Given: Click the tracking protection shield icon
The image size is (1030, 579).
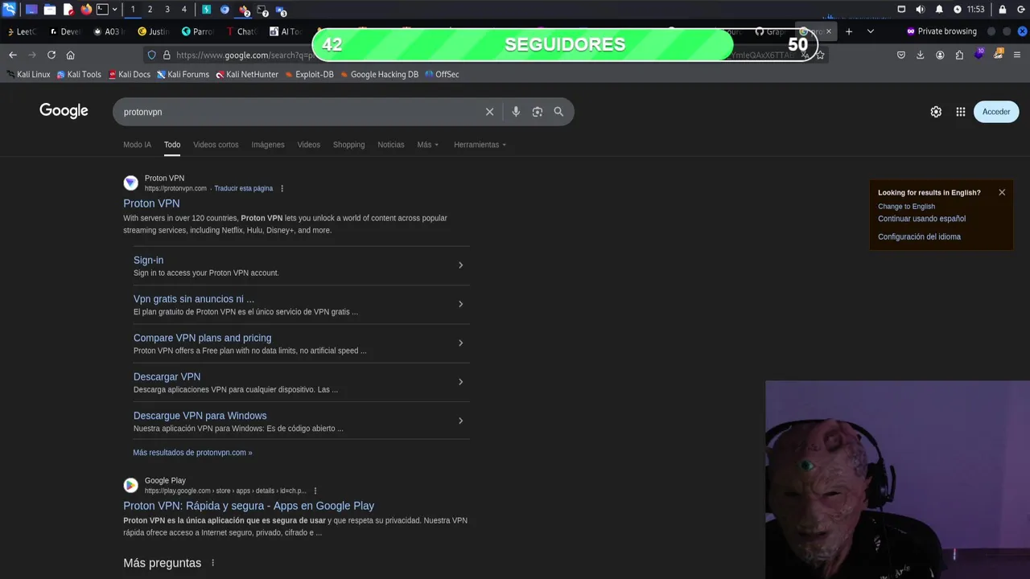Looking at the screenshot, I should coord(151,55).
